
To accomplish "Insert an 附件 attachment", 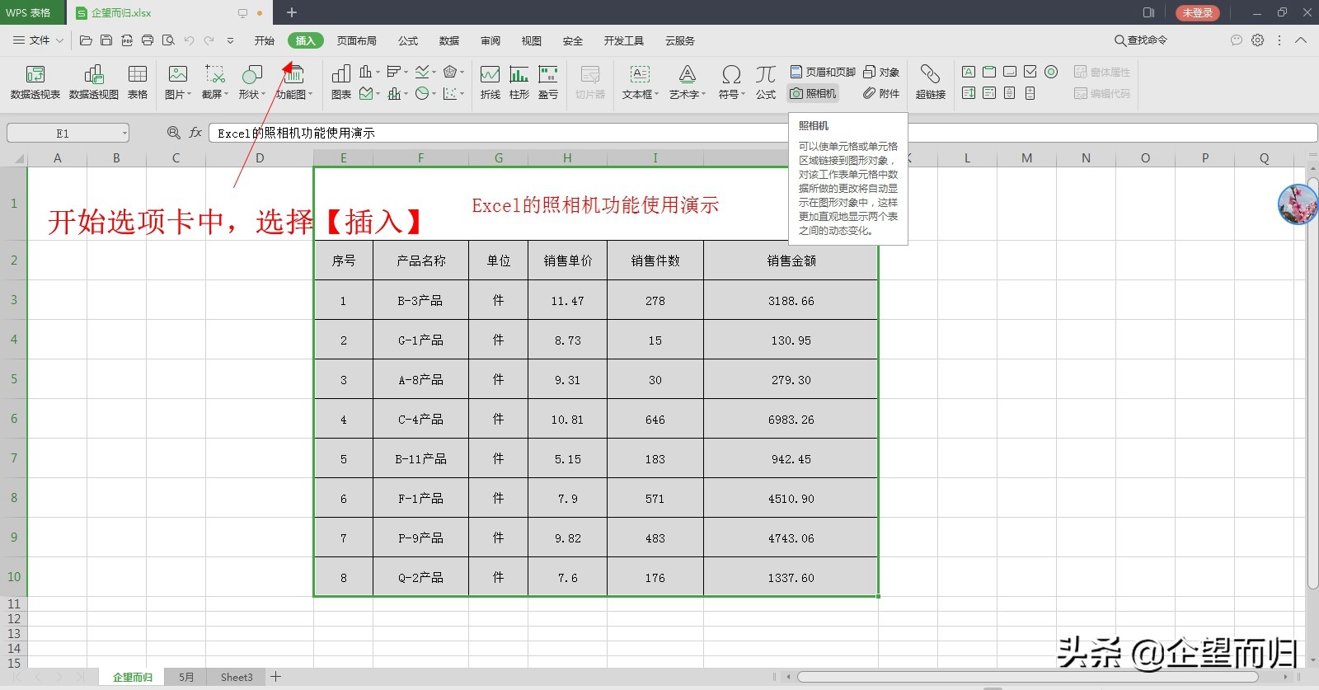I will pos(881,94).
